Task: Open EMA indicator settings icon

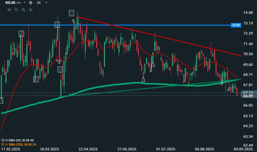Action: click(3, 140)
